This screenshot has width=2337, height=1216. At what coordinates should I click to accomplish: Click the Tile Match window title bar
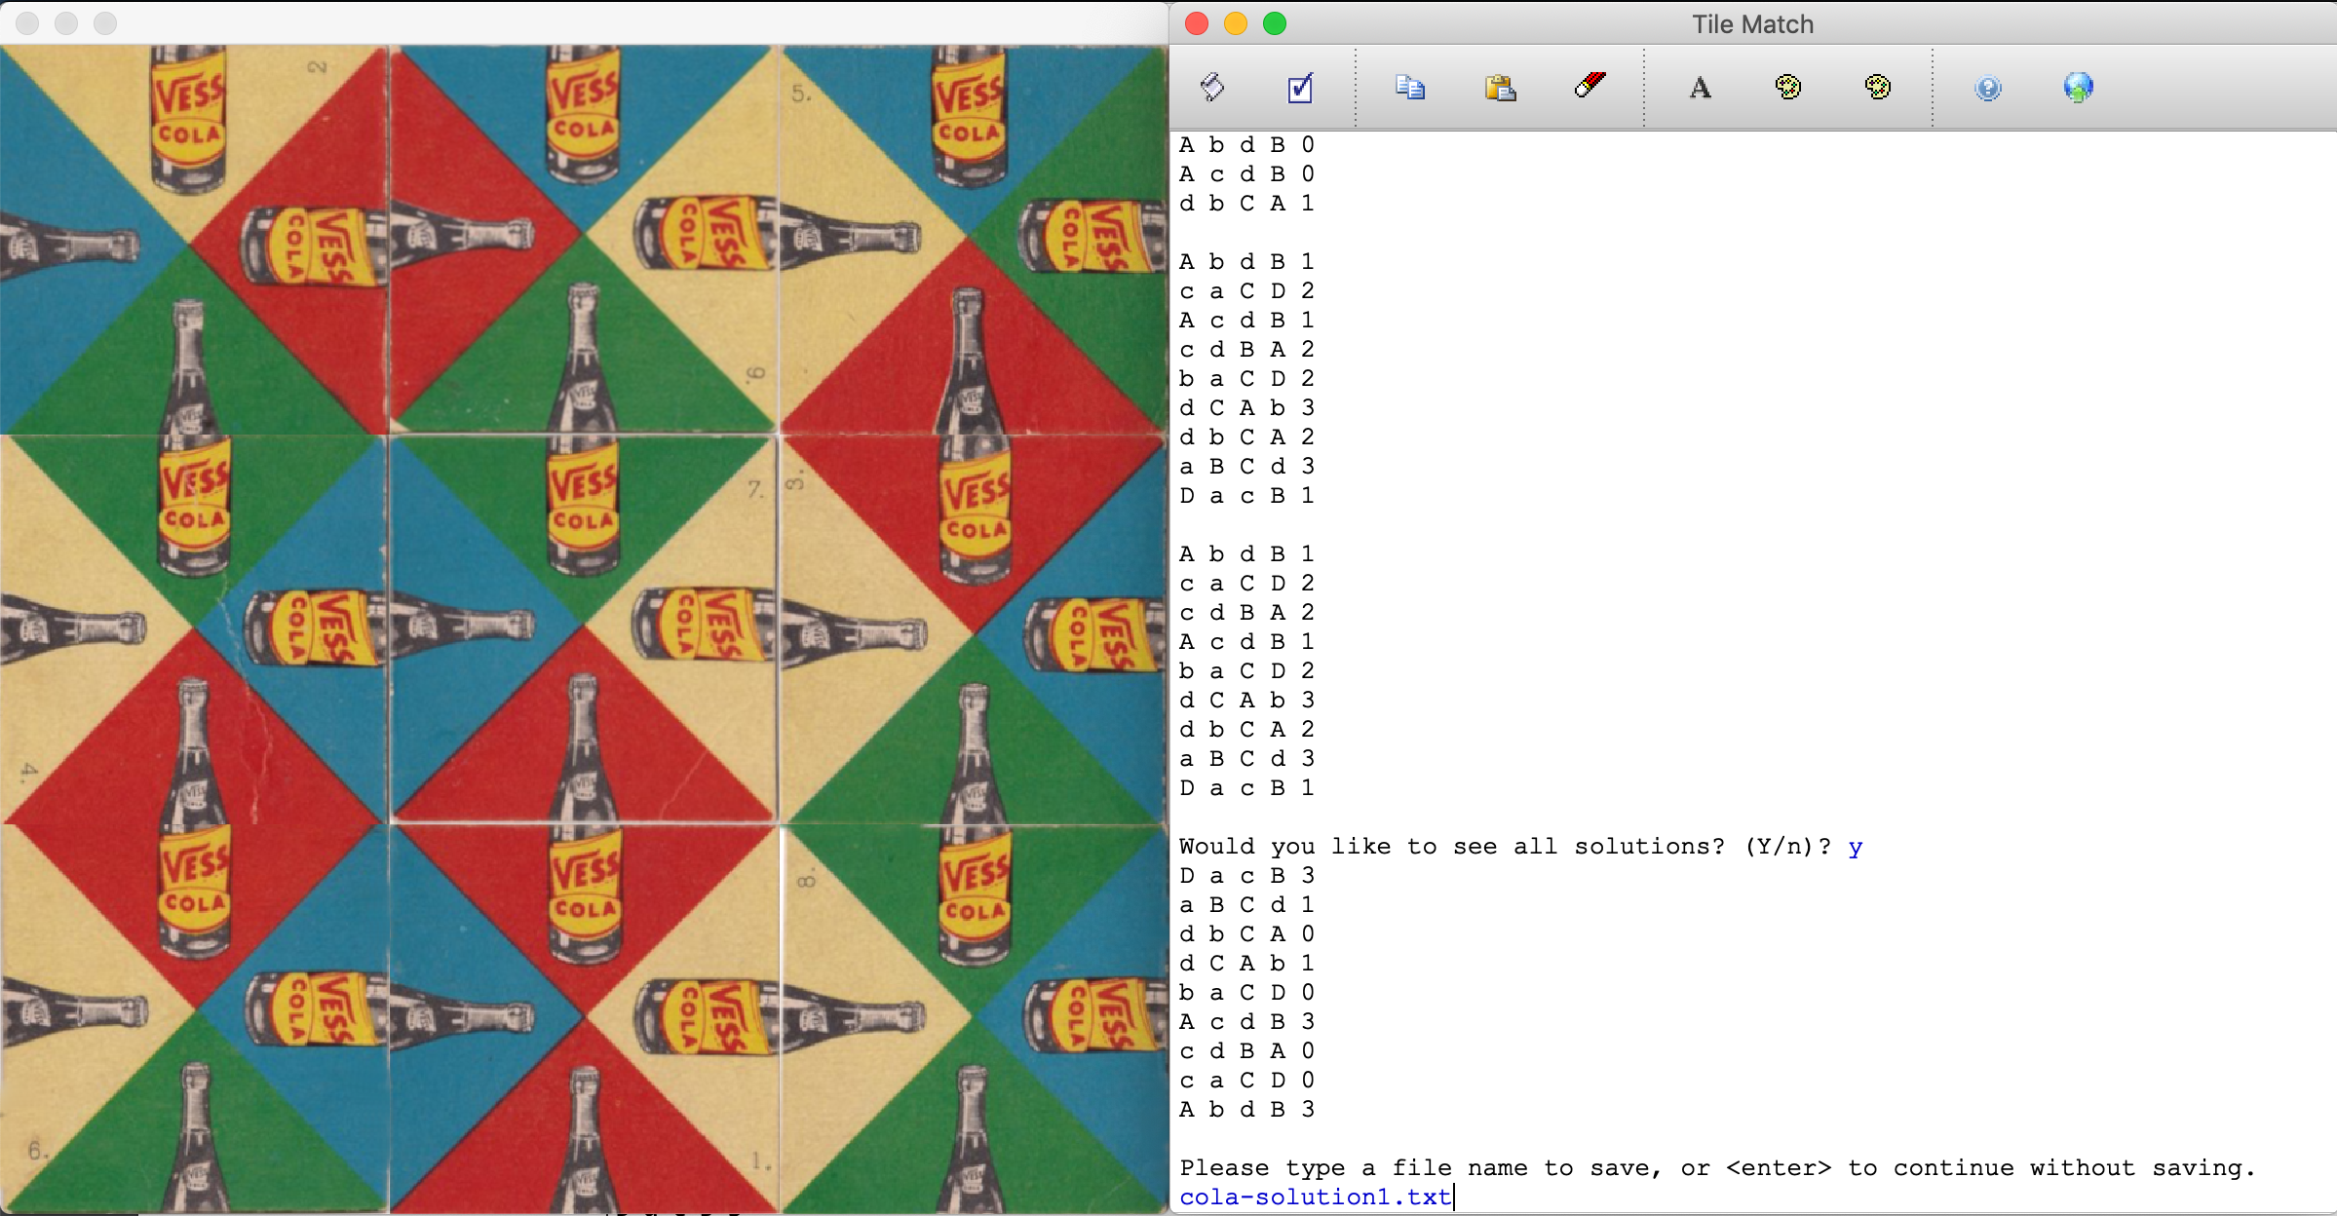1752,23
